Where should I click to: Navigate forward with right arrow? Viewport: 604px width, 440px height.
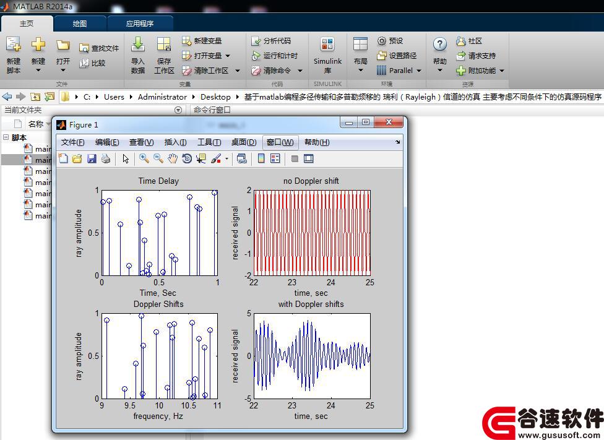point(21,97)
